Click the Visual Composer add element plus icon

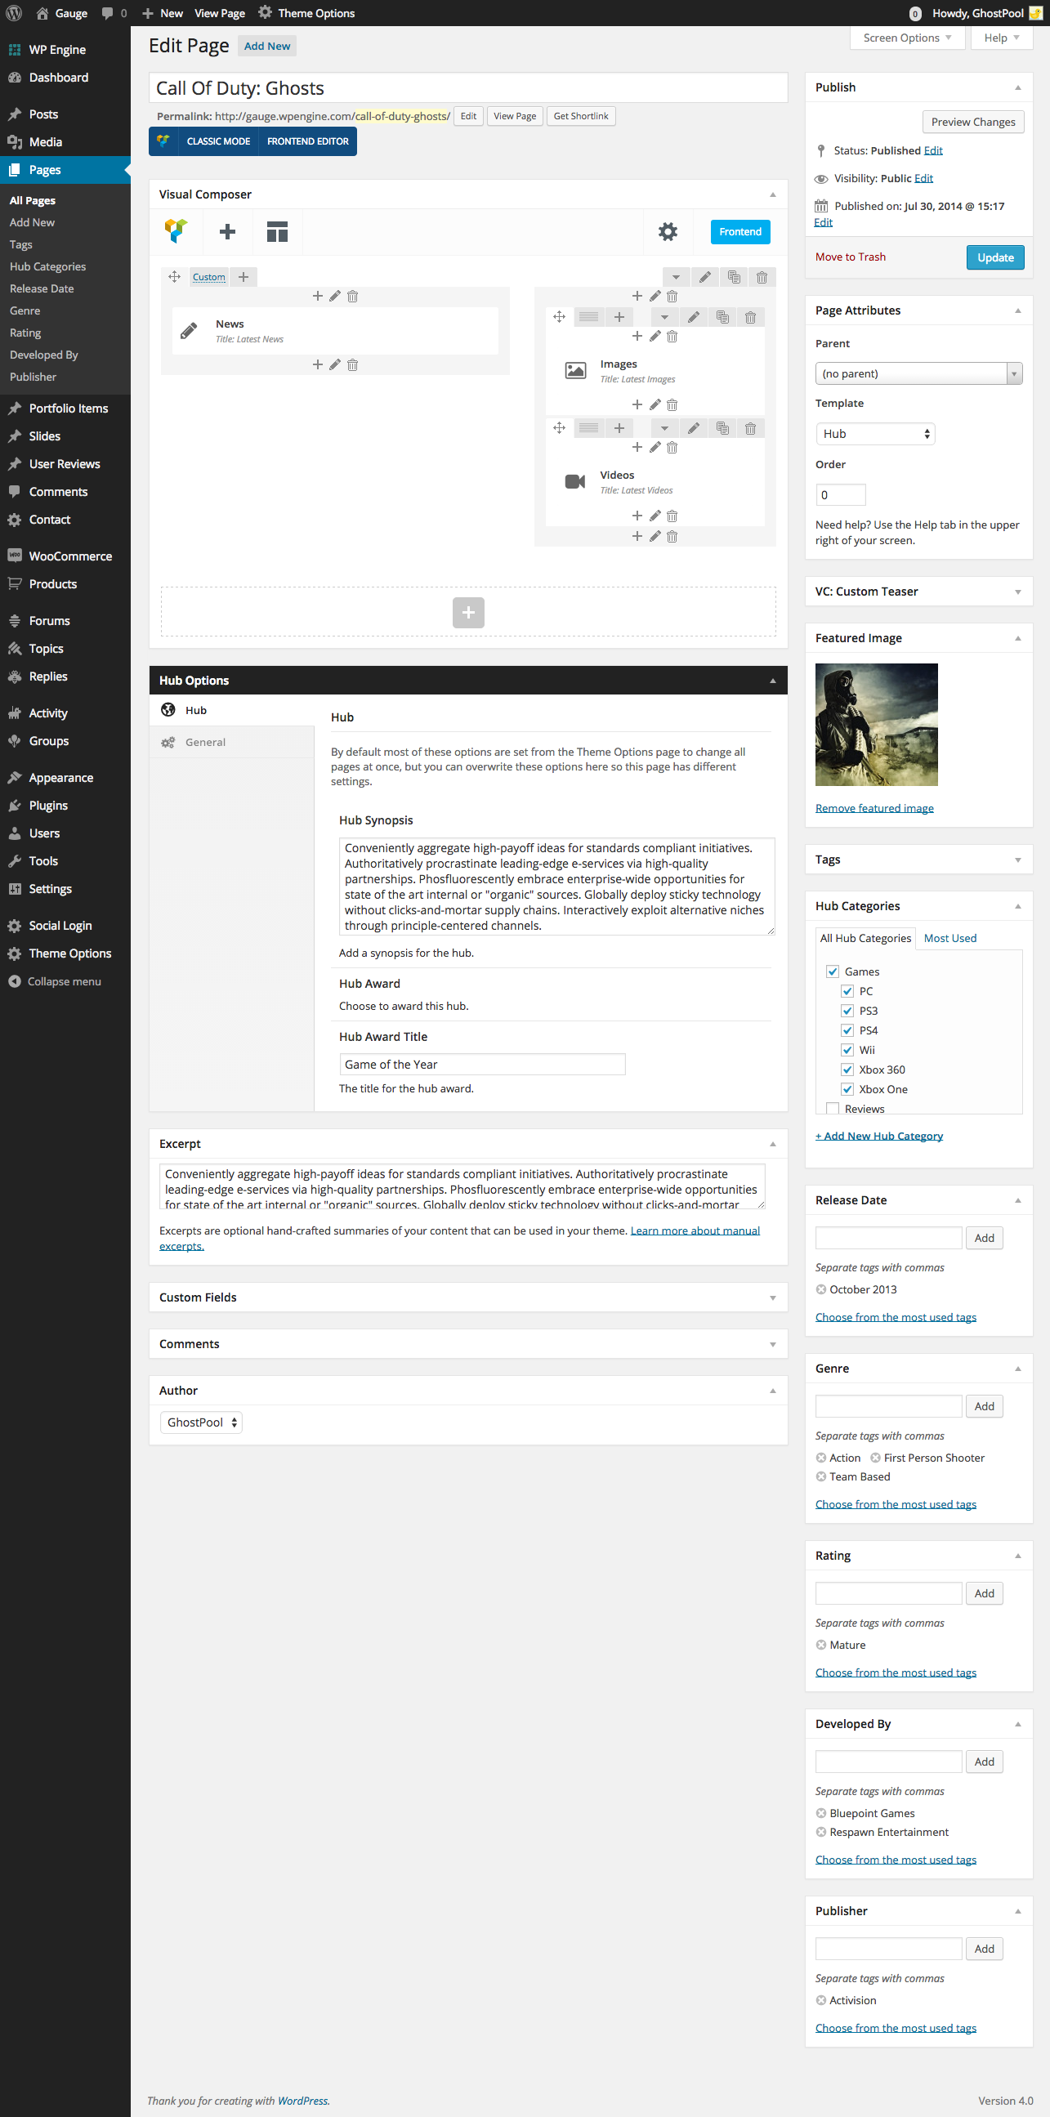pyautogui.click(x=228, y=232)
